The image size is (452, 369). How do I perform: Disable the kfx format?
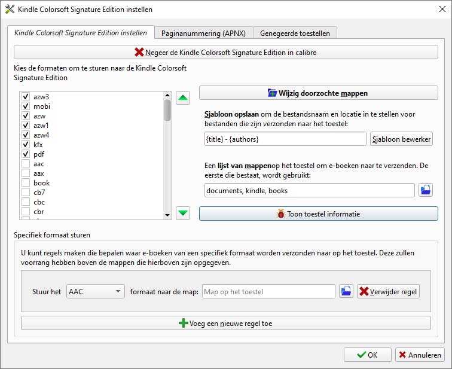(26, 144)
